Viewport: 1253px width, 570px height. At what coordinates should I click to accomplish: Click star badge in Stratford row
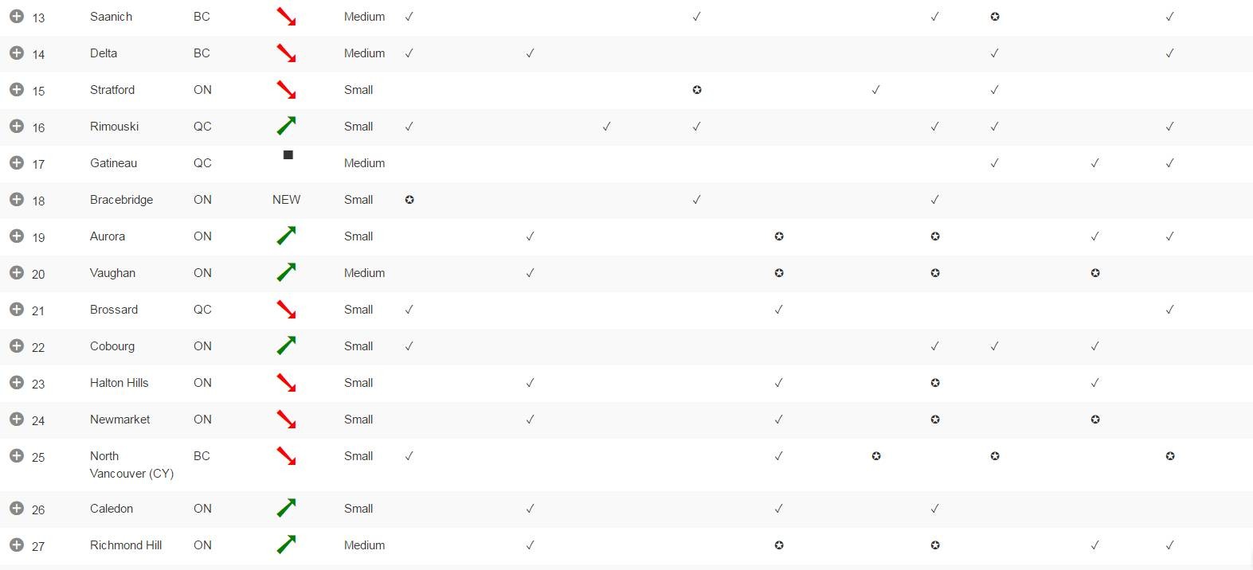[697, 90]
